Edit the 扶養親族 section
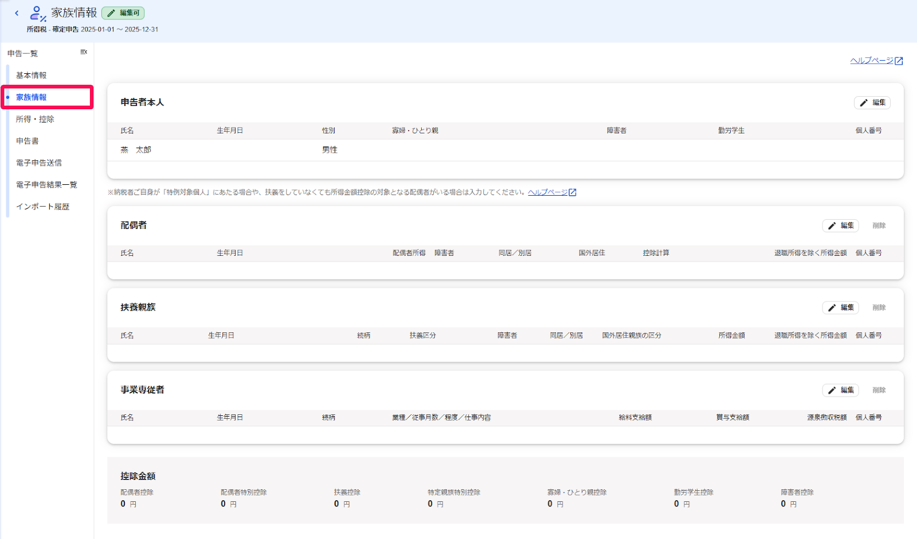Image resolution: width=917 pixels, height=539 pixels. coord(841,308)
